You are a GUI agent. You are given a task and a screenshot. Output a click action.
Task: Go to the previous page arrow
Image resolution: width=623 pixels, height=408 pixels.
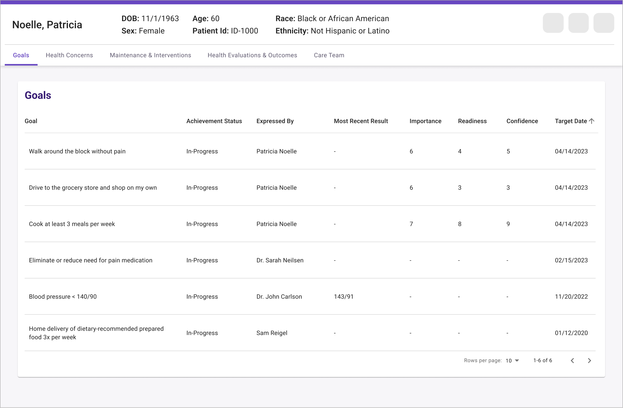[573, 361]
